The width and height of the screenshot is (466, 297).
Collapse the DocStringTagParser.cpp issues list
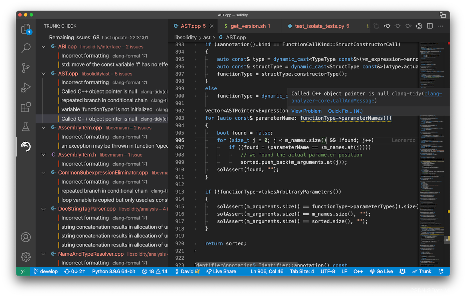coord(43,209)
